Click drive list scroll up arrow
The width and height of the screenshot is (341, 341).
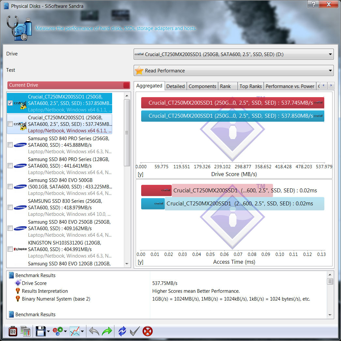127,96
